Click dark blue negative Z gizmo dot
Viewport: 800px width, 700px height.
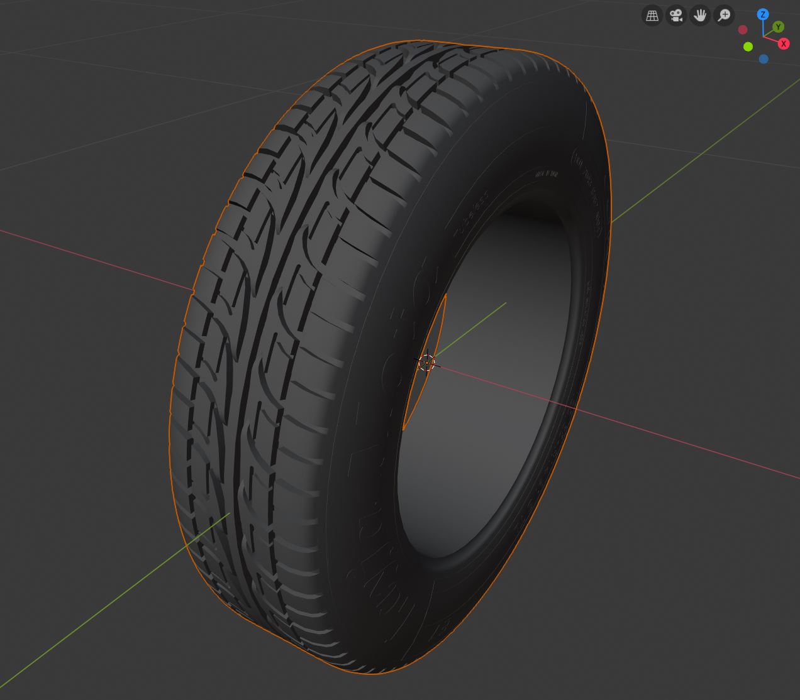coord(764,59)
